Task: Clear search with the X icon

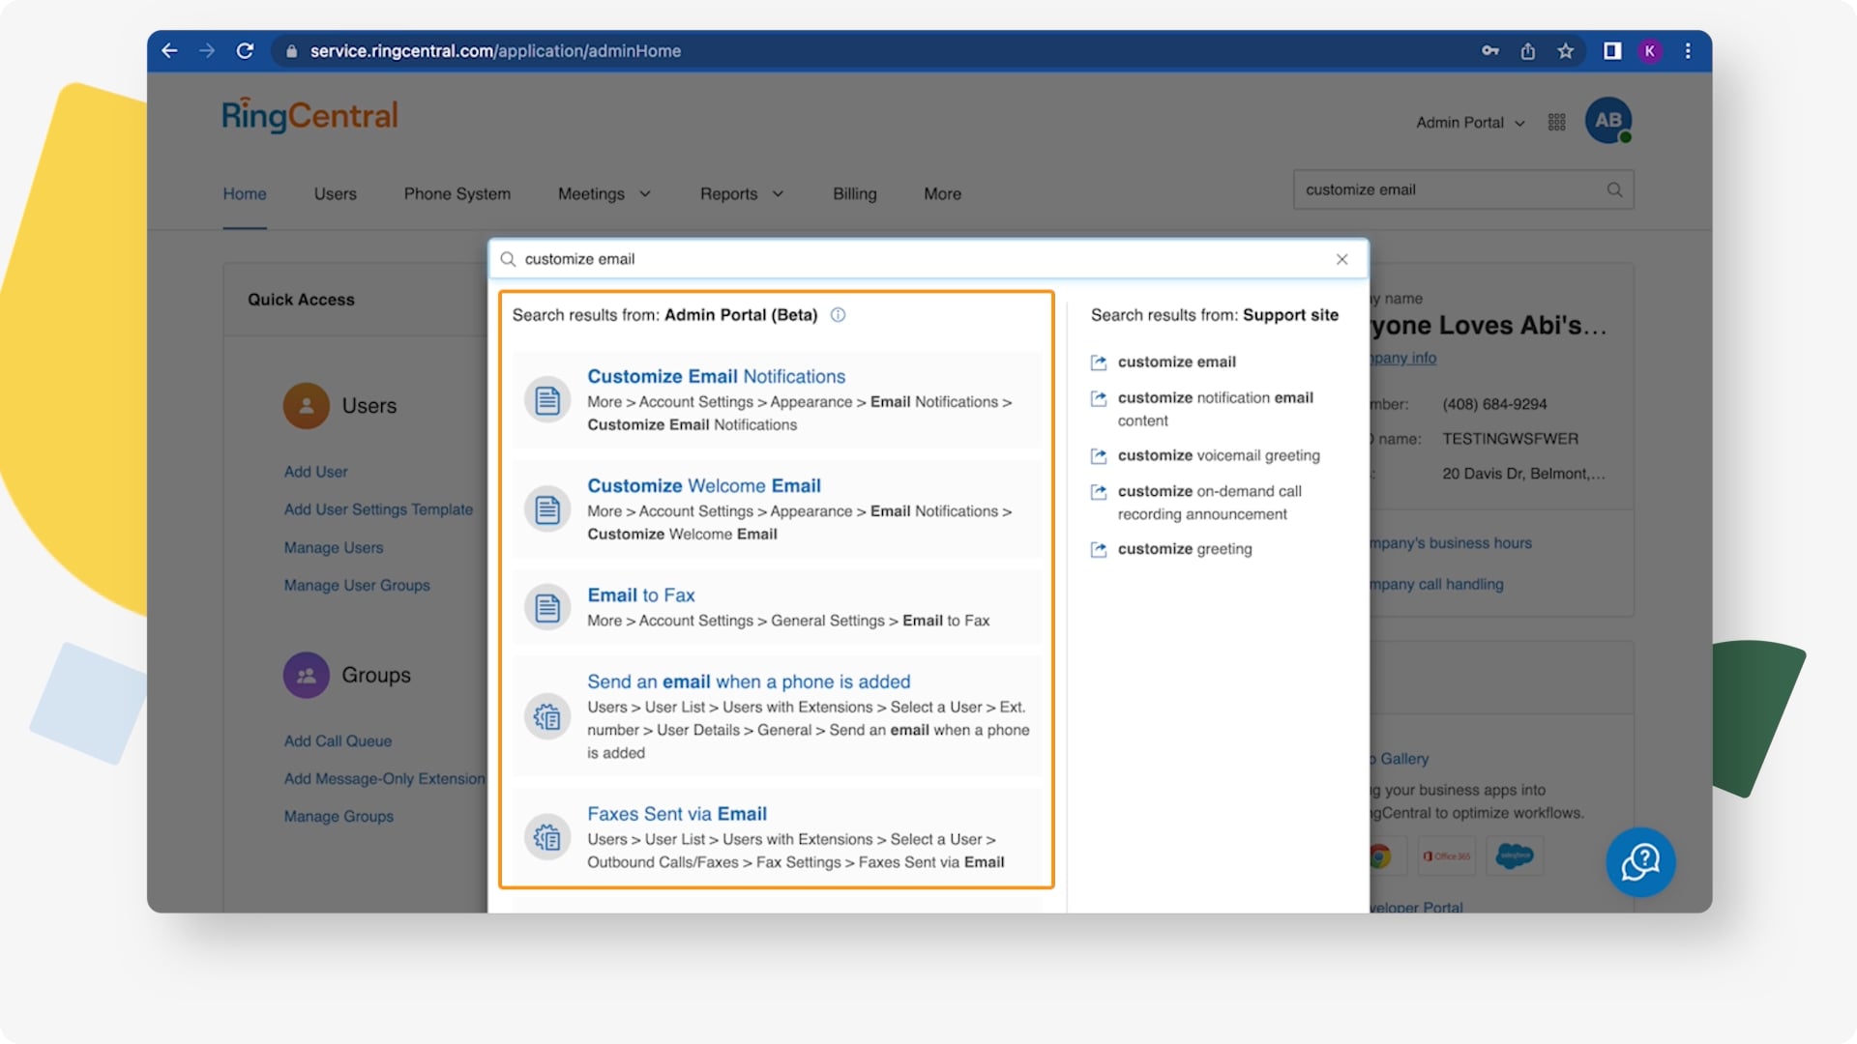Action: click(1341, 259)
